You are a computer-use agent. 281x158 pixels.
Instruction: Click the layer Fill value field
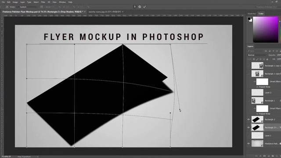(279, 59)
